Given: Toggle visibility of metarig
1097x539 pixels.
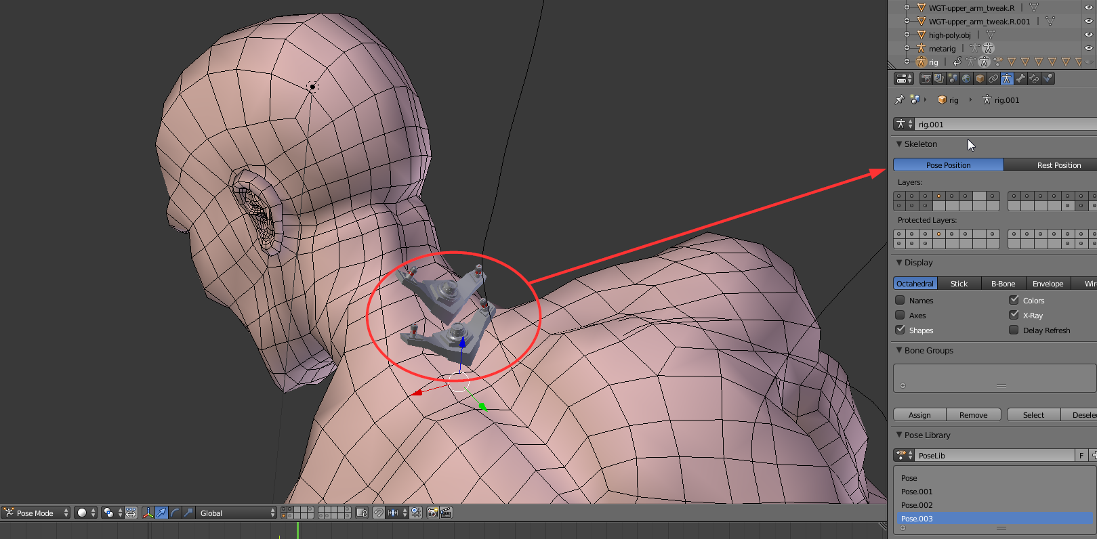Looking at the screenshot, I should 1088,48.
